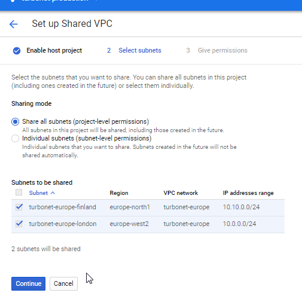Sort by the Region column header
This screenshot has height=299, width=302.
pyautogui.click(x=119, y=193)
